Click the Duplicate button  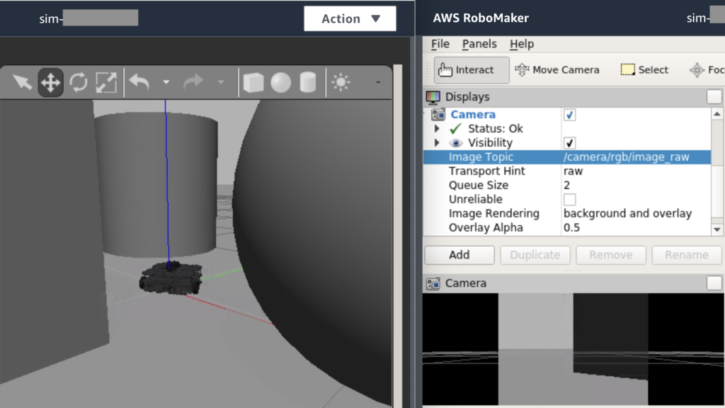click(535, 255)
